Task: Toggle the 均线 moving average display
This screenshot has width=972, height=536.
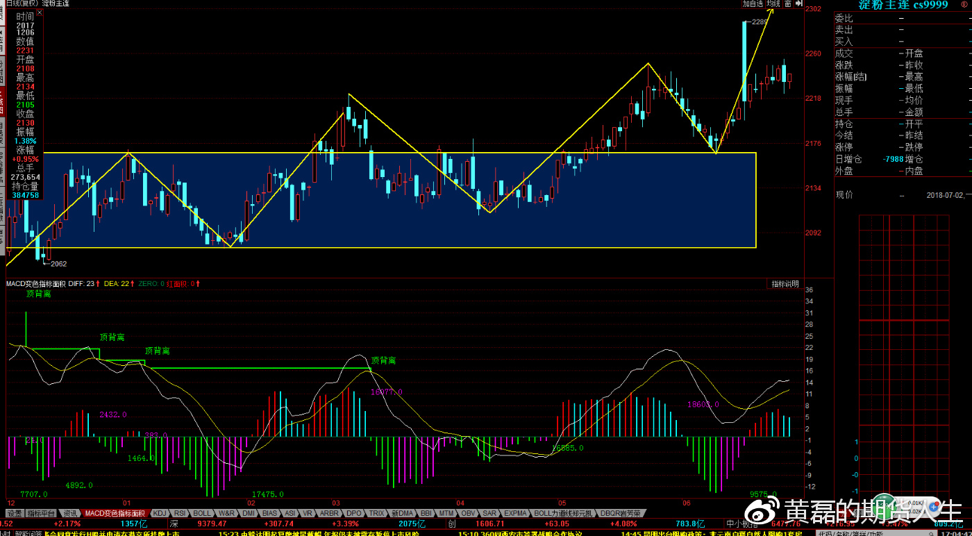Action: coord(773,3)
